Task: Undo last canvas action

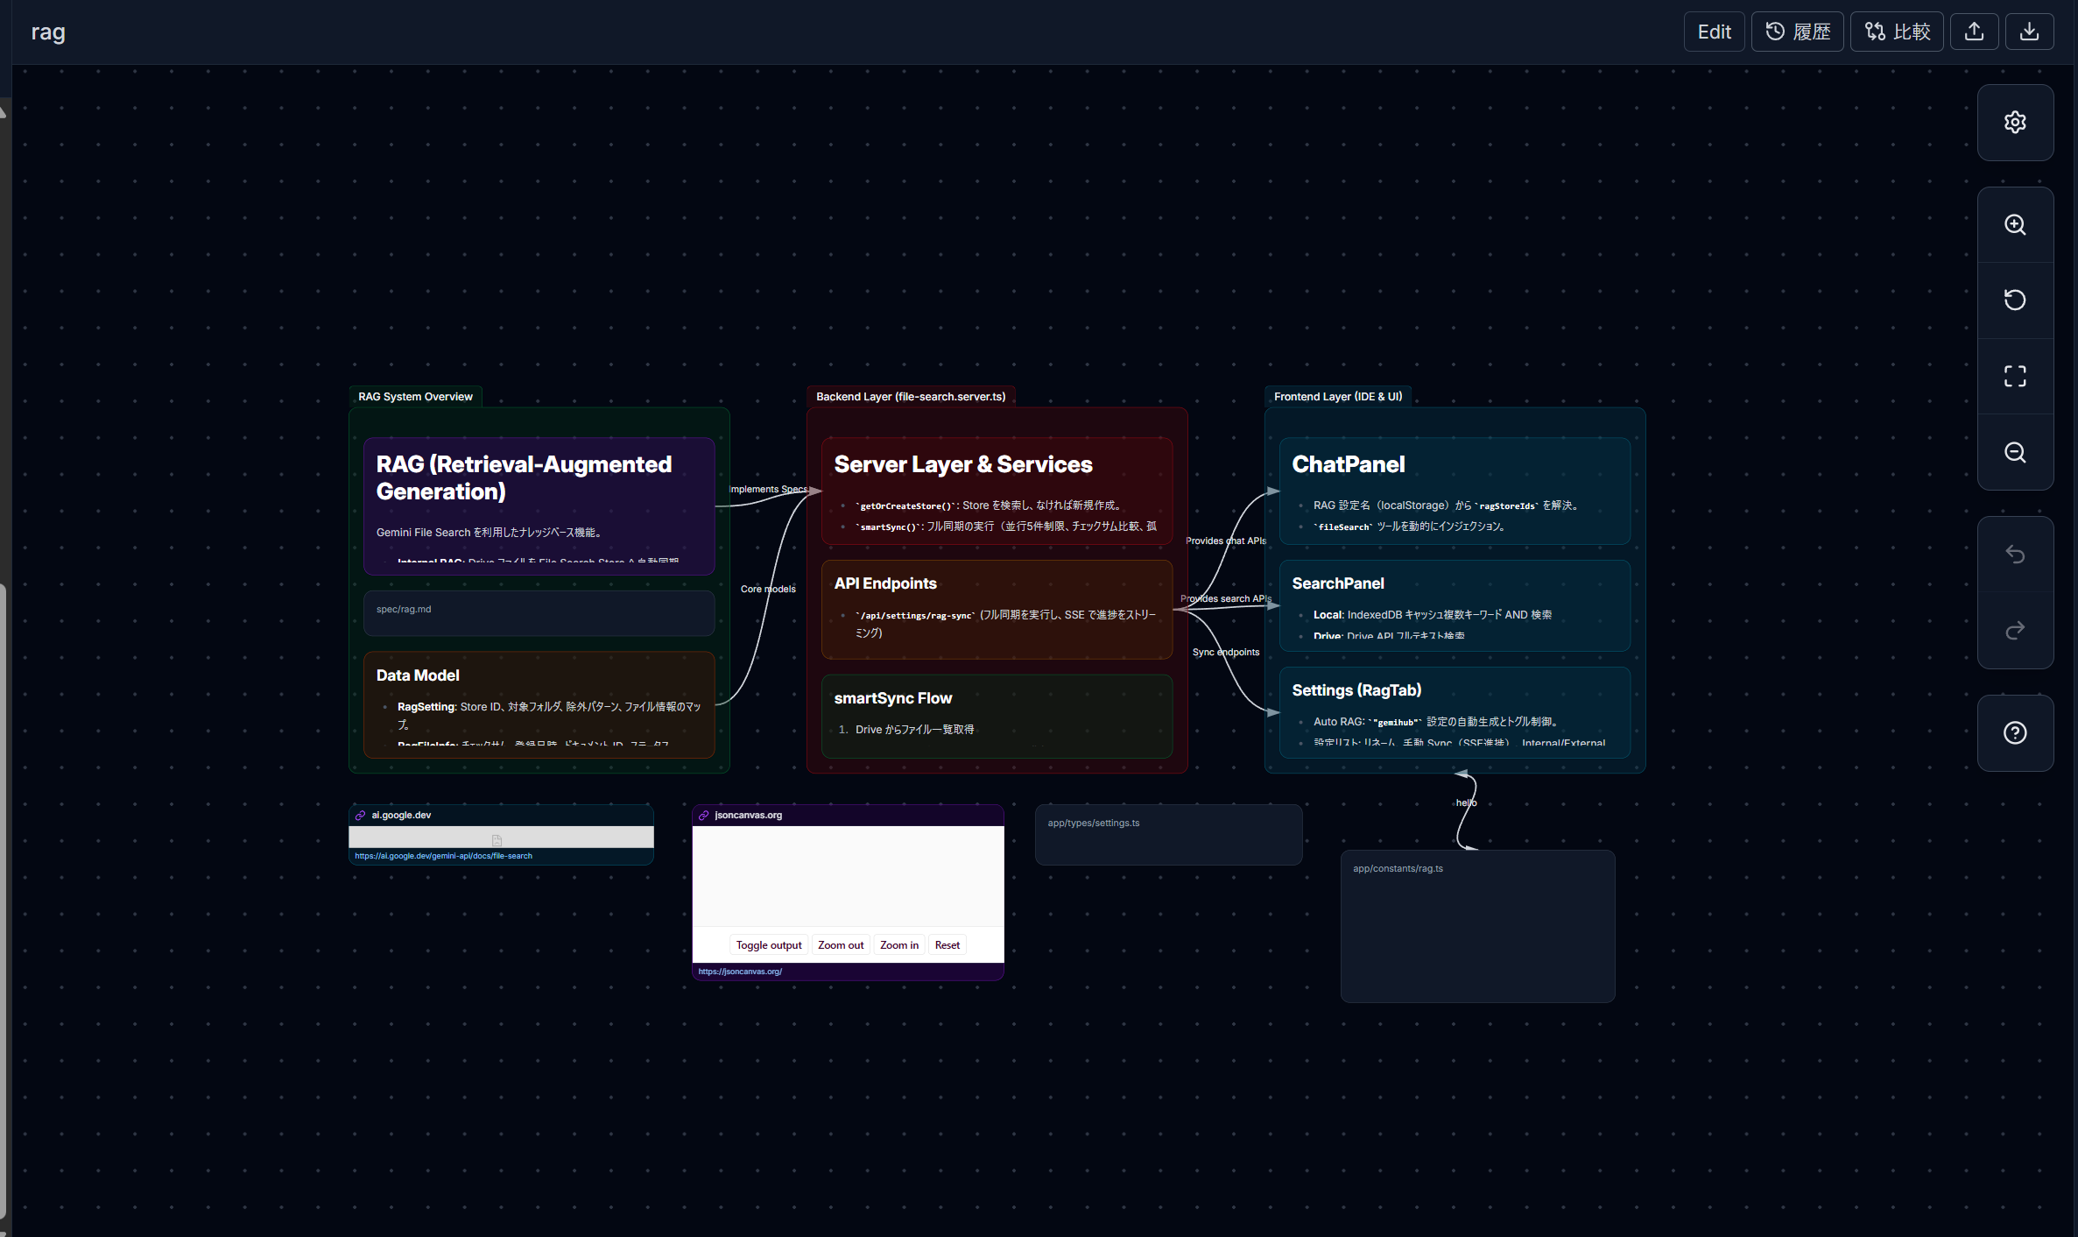Action: point(2015,555)
